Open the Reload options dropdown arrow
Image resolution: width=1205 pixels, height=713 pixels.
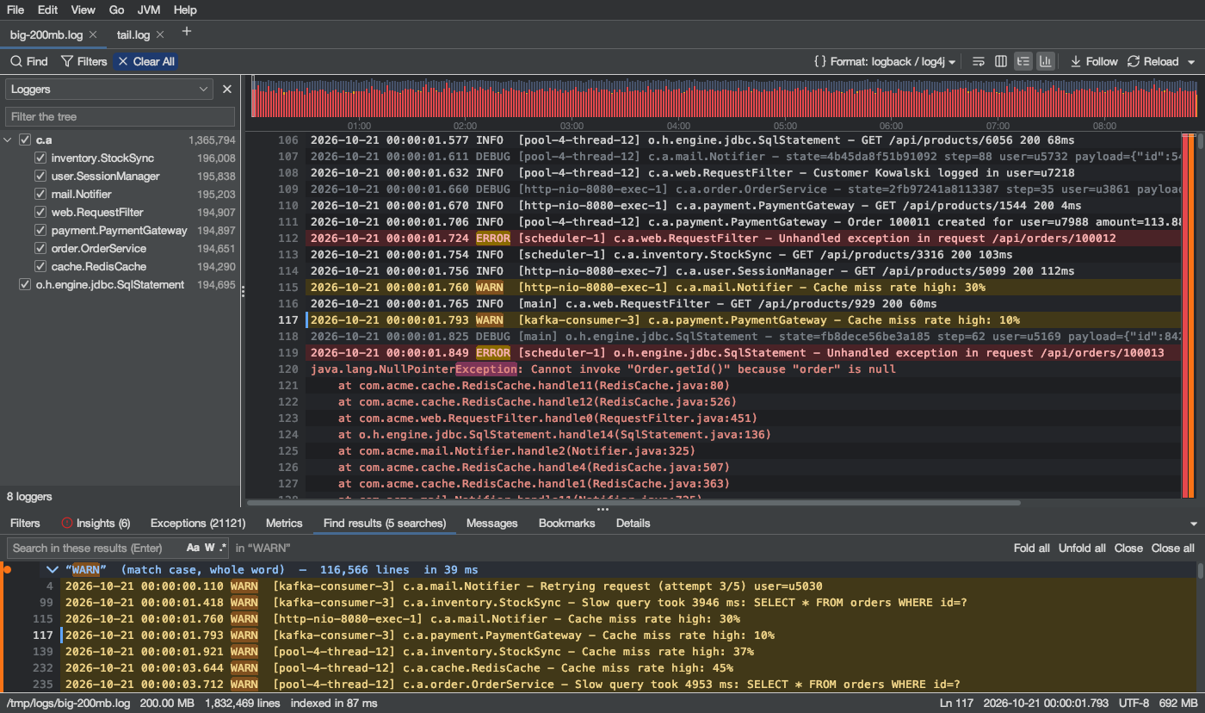(x=1191, y=62)
